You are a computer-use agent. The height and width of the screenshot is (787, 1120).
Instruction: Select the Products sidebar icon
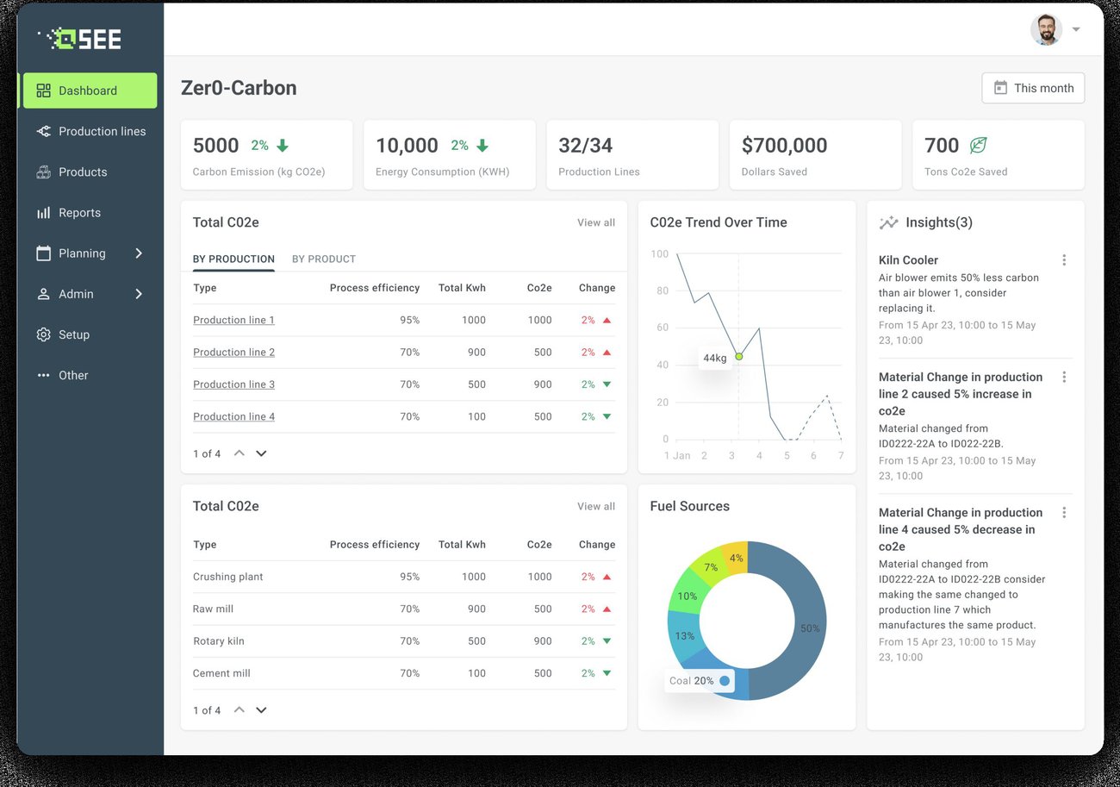click(43, 172)
